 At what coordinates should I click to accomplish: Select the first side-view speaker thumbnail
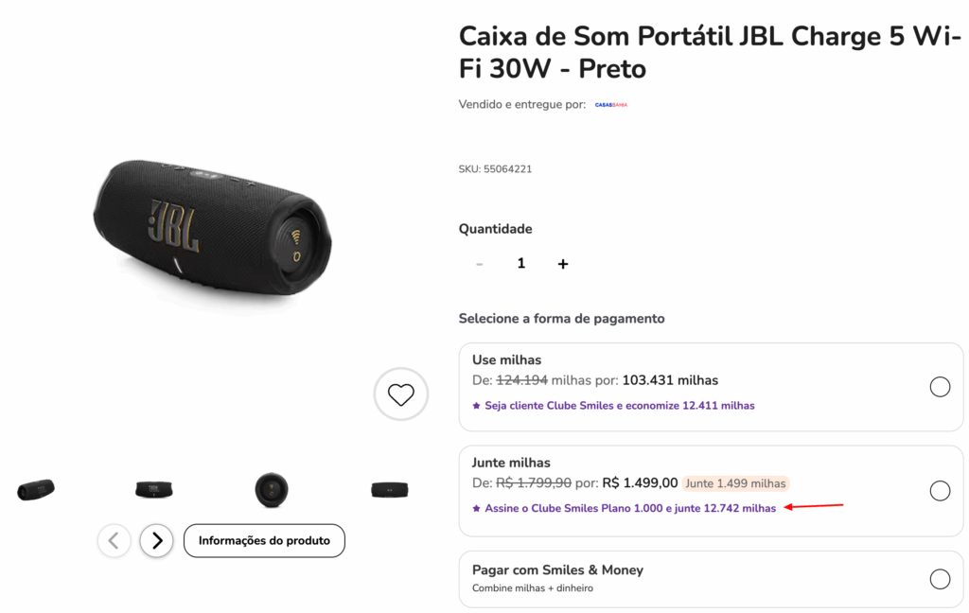[35, 489]
